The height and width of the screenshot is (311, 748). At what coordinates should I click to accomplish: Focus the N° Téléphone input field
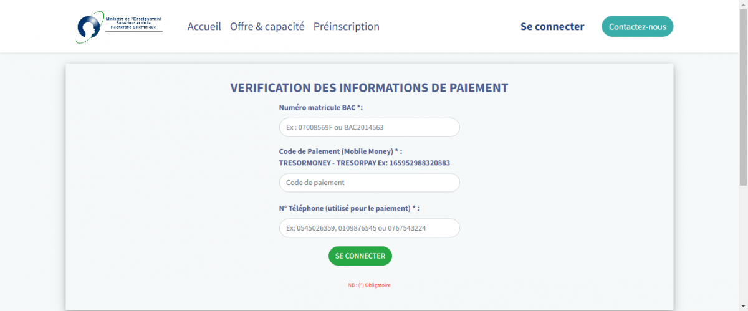click(x=370, y=228)
